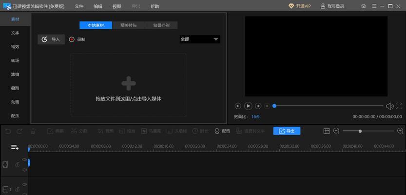
Task: Expand the 全部 filter dropdown
Action: click(x=200, y=39)
